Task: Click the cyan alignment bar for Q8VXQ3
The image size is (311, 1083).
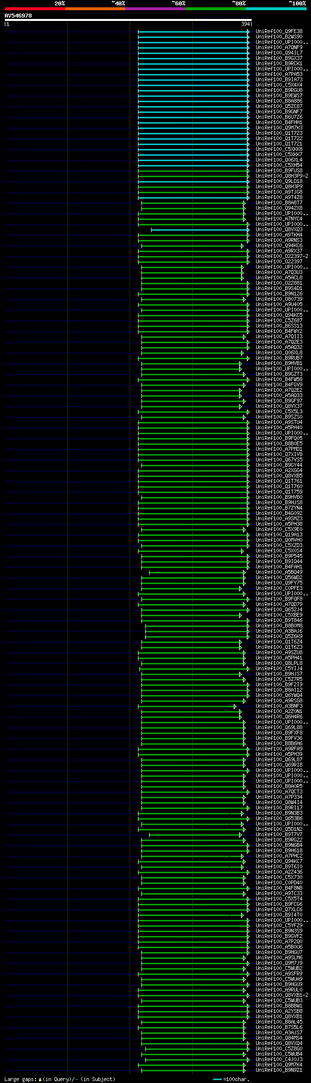Action: pos(200,230)
